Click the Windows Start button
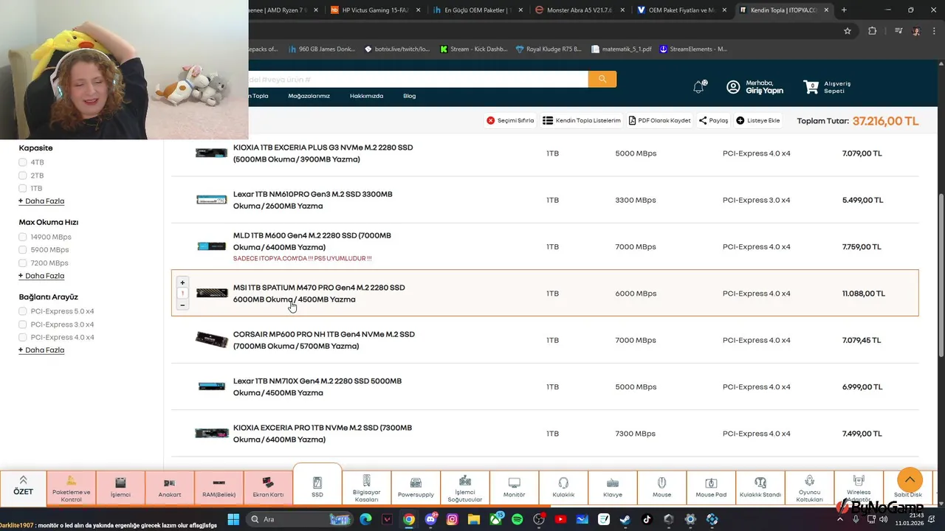This screenshot has height=531, width=945. point(233,519)
